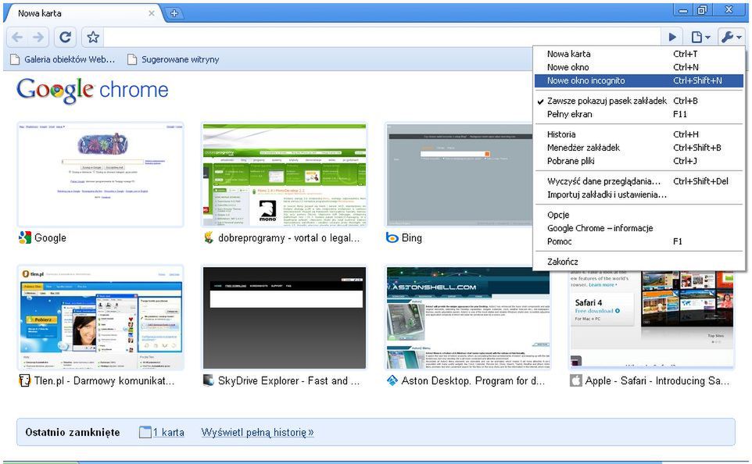The image size is (752, 464).
Task: Click dobreprogramy - vortal title link
Action: 288,237
